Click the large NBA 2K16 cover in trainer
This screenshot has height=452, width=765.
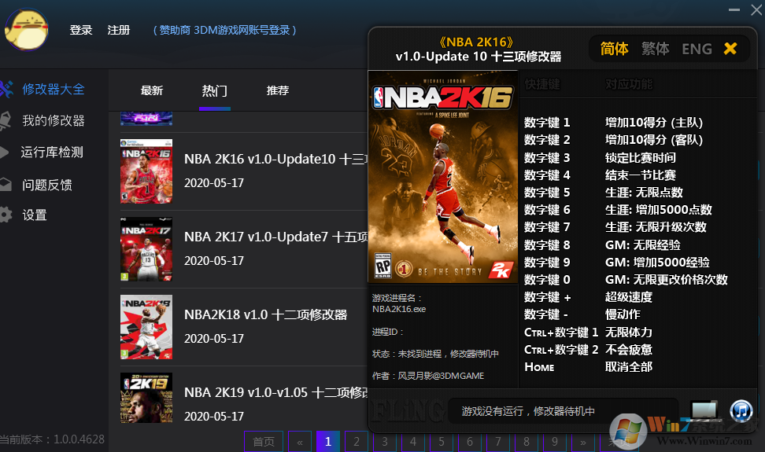[x=442, y=177]
